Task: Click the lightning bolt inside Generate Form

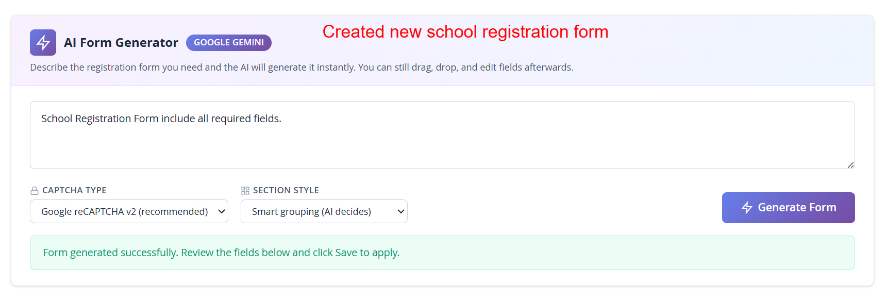Action: point(747,208)
